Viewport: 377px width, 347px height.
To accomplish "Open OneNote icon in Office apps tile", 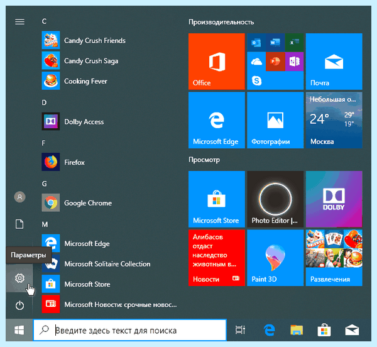I will point(294,62).
